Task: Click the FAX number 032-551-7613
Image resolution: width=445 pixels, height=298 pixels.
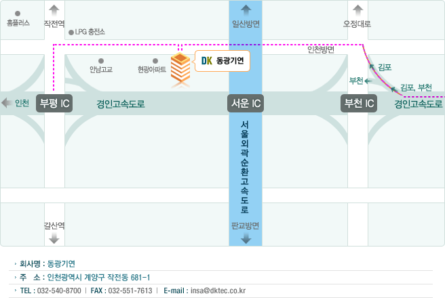Action: tap(130, 291)
